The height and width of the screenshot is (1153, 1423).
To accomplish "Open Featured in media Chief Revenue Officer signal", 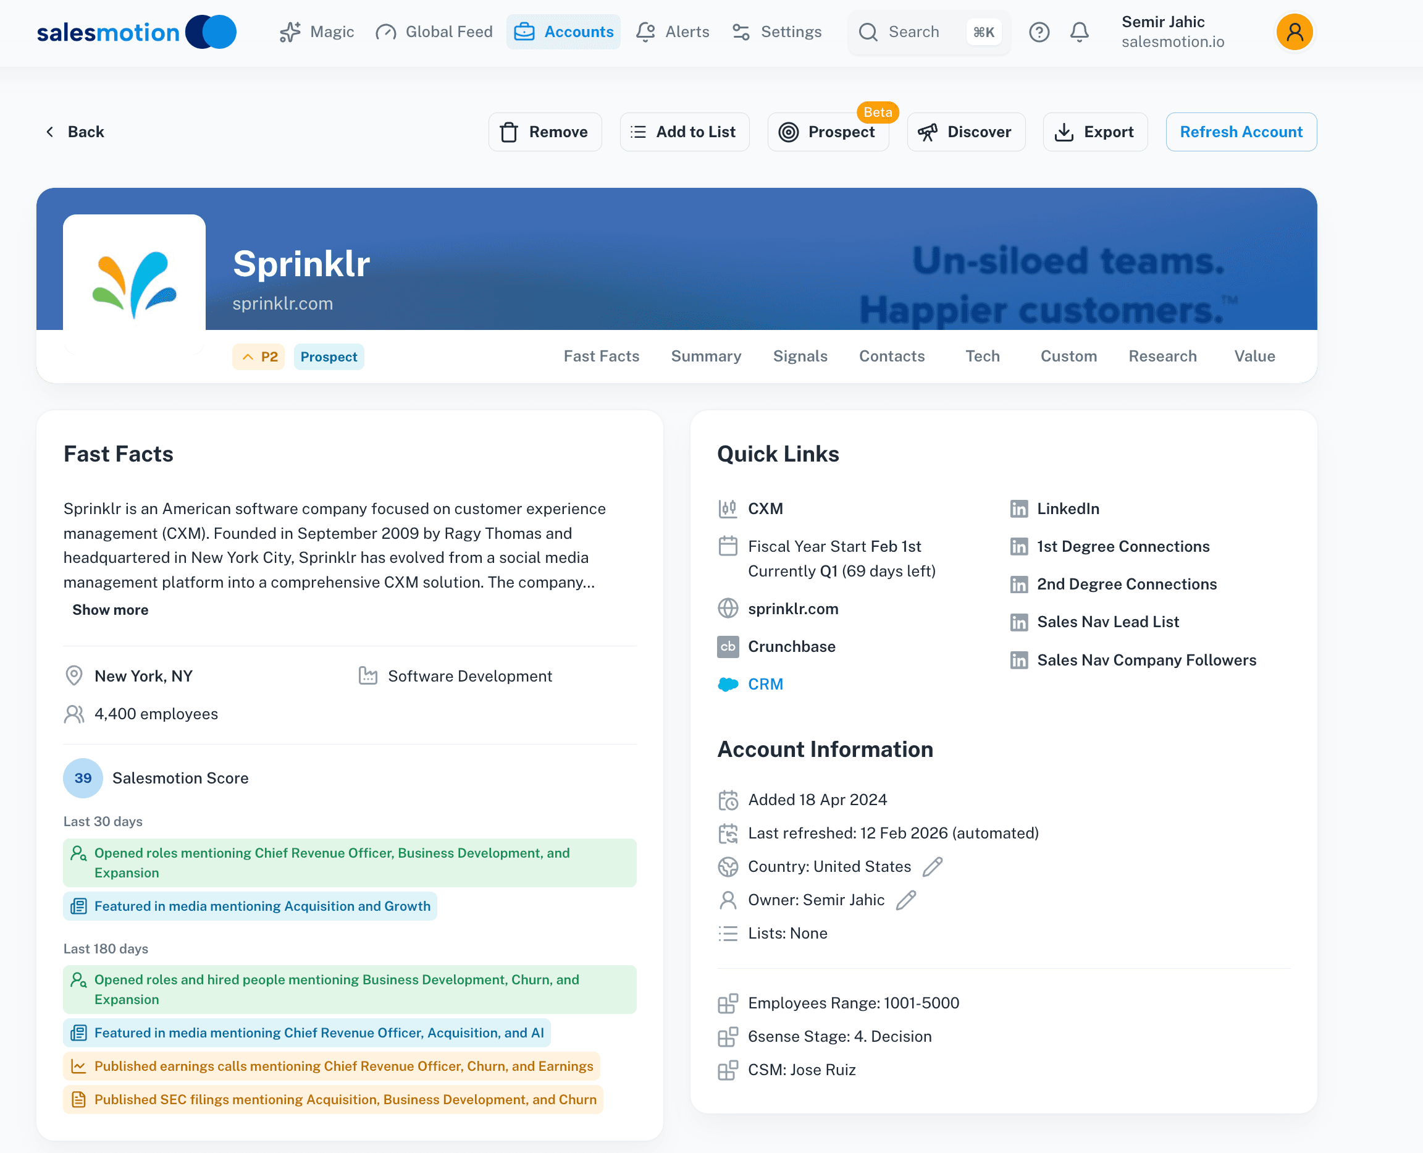I will pyautogui.click(x=308, y=1033).
